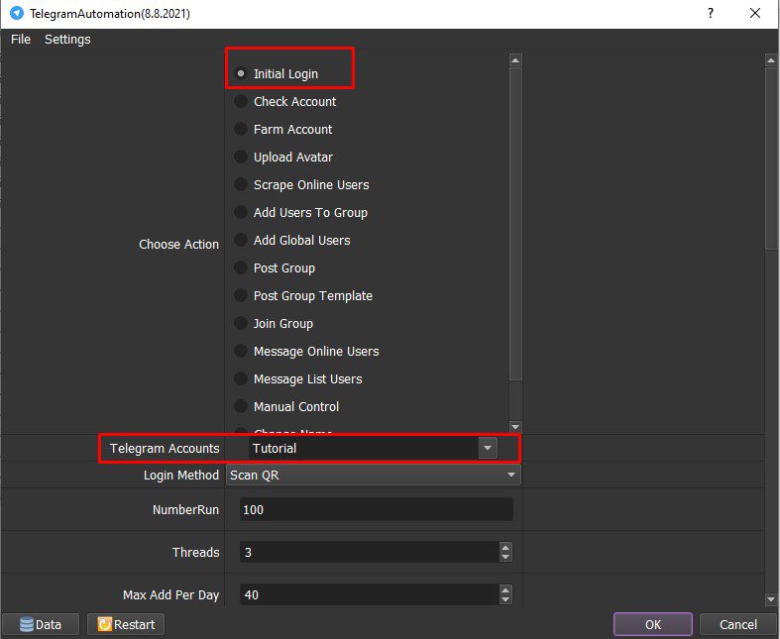The height and width of the screenshot is (639, 780).
Task: Select the Check Account action
Action: coord(241,101)
